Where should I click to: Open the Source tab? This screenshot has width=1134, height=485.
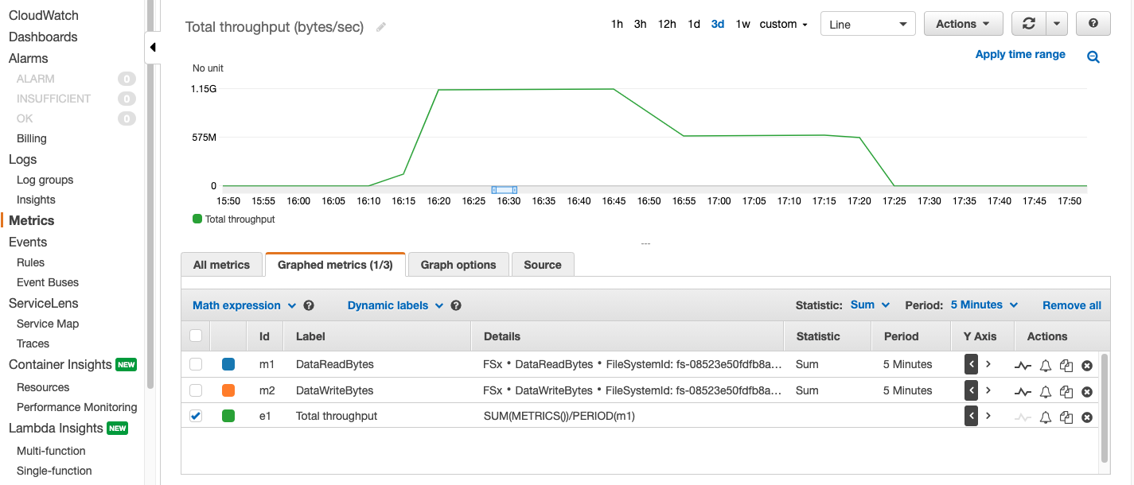pos(543,265)
